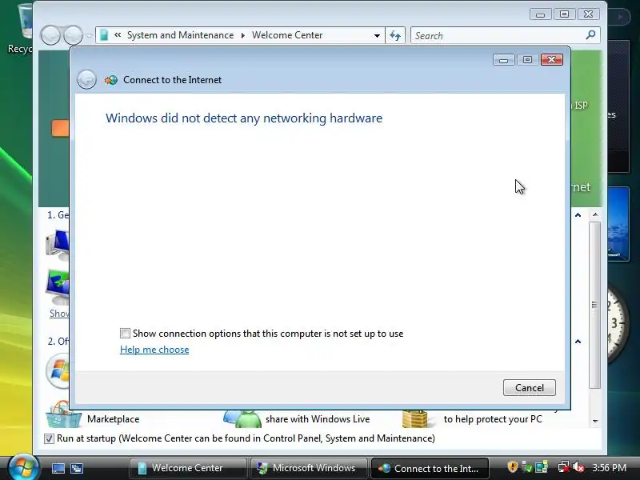This screenshot has width=640, height=480.
Task: Switch to Connect to the Internet taskbar button
Action: [x=430, y=468]
